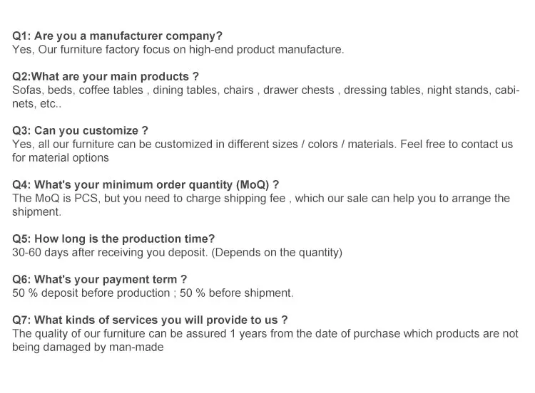This screenshot has width=535, height=393.
Task: Click the Q7 kinds of services question
Action: pos(150,320)
